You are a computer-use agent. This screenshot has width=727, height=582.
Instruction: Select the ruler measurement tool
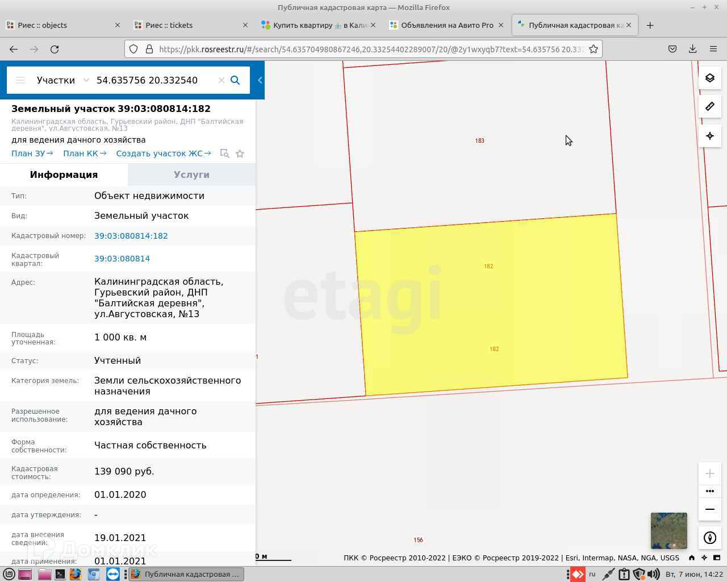point(709,107)
